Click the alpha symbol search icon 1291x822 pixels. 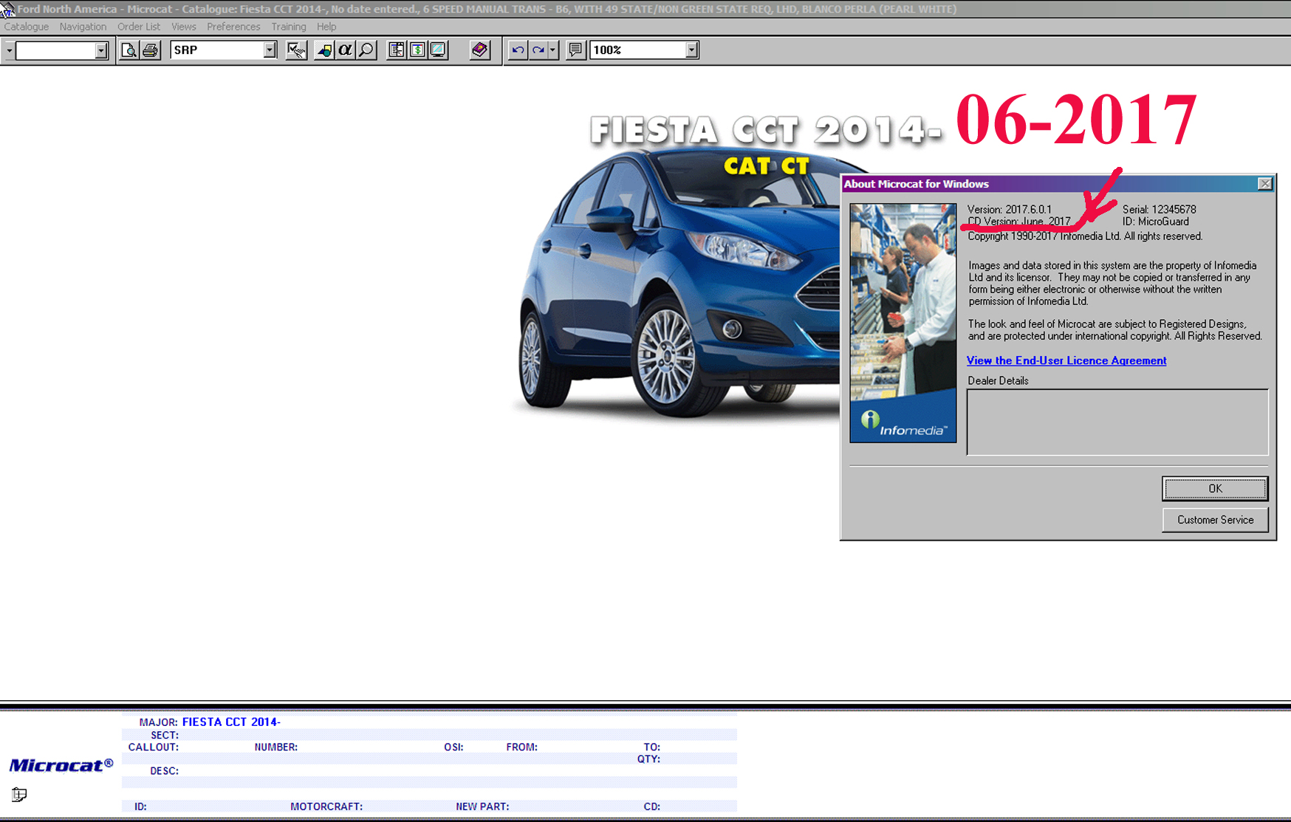(345, 50)
